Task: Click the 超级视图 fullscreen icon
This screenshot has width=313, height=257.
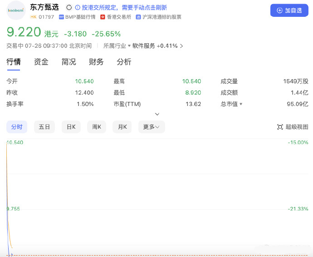Action: [280, 127]
